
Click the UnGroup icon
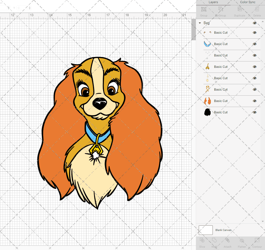pyautogui.click(x=220, y=9)
